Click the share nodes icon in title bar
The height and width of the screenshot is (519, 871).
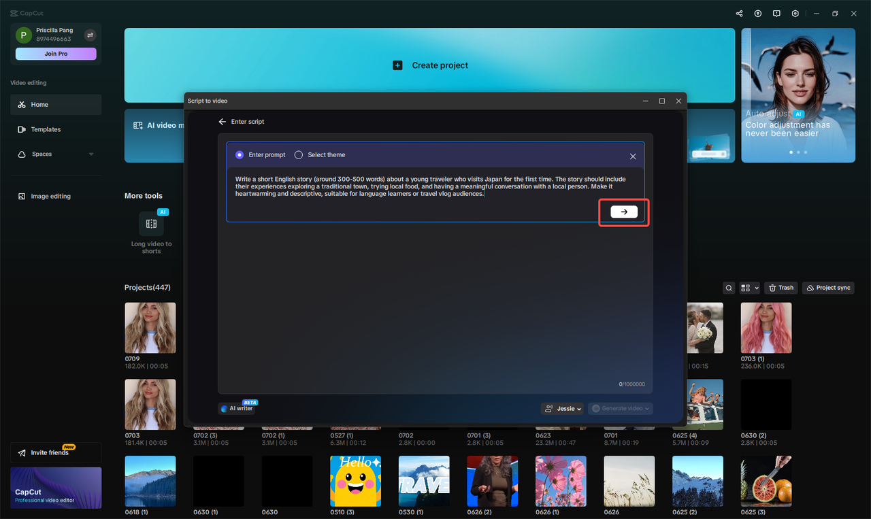pyautogui.click(x=740, y=14)
